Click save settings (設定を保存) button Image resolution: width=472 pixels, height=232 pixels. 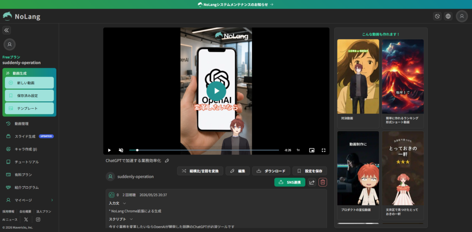(x=310, y=171)
